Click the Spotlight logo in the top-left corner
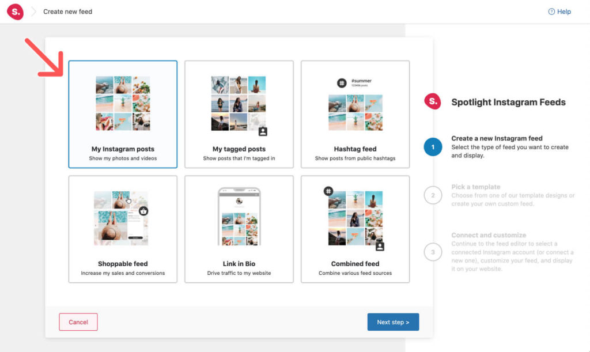The image size is (590, 352). (x=15, y=11)
